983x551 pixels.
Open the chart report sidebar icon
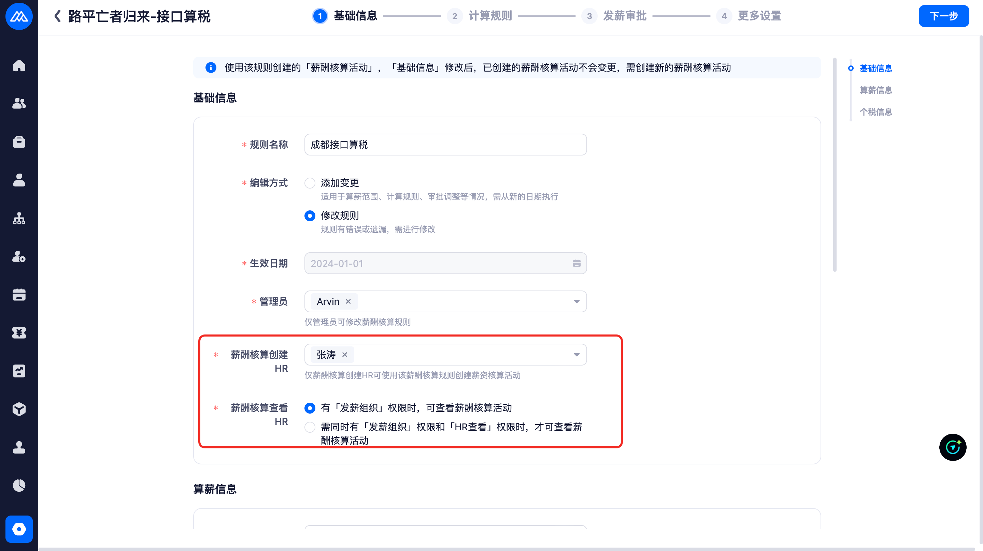coord(19,371)
